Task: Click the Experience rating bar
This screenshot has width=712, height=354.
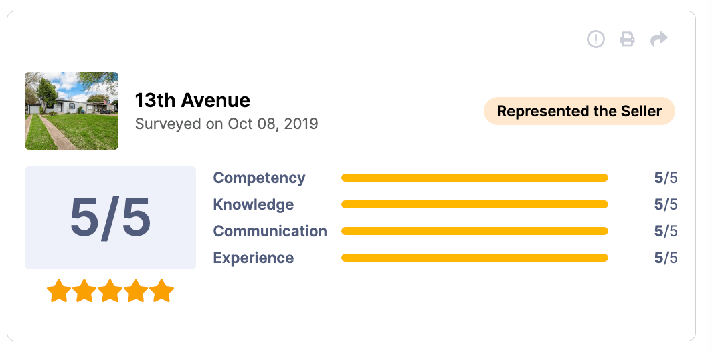Action: (x=474, y=258)
